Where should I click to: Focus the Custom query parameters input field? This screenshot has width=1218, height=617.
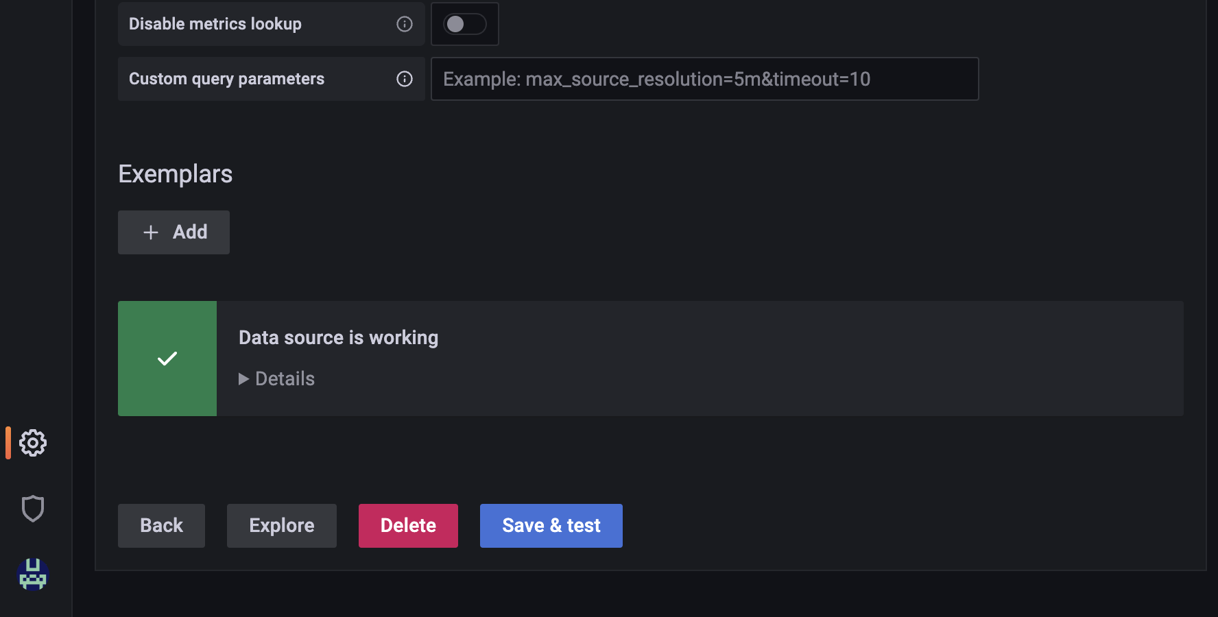[x=704, y=79]
